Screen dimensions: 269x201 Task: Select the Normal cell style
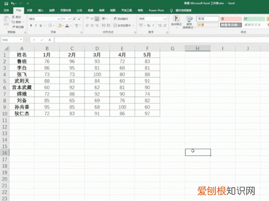[x=208, y=19]
